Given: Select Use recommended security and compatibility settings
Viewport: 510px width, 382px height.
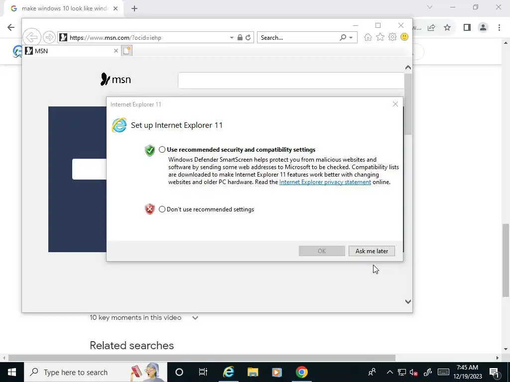Looking at the screenshot, I should (x=162, y=150).
